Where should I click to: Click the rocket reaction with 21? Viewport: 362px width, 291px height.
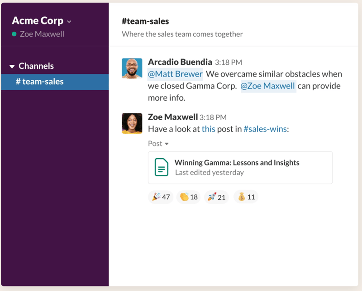(216, 197)
